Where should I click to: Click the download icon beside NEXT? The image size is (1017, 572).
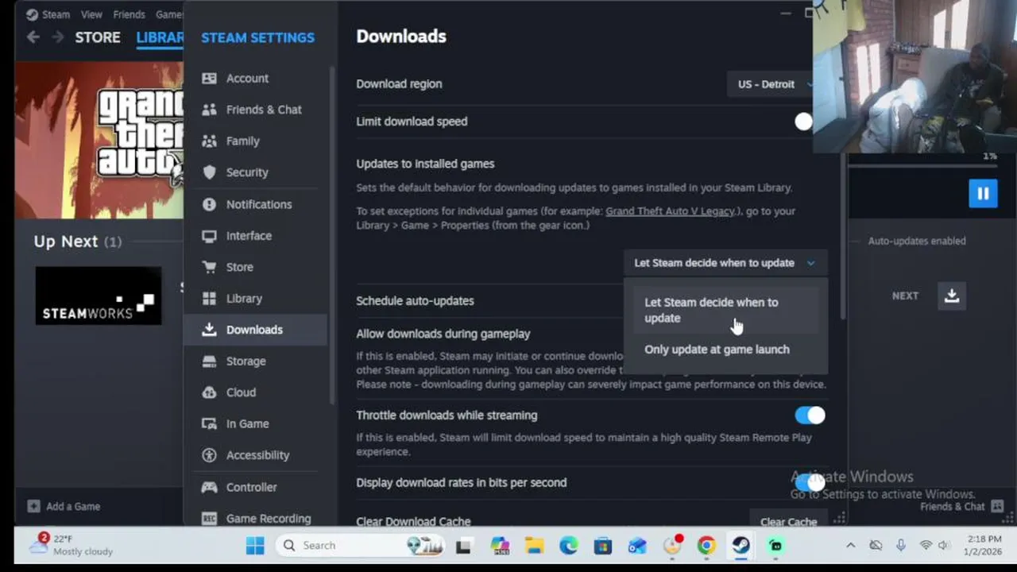(x=952, y=296)
